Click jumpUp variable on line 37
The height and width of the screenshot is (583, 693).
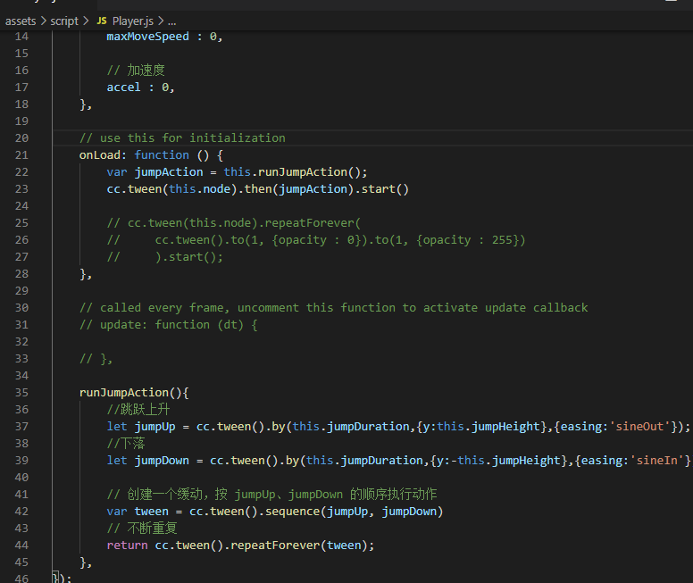click(154, 427)
